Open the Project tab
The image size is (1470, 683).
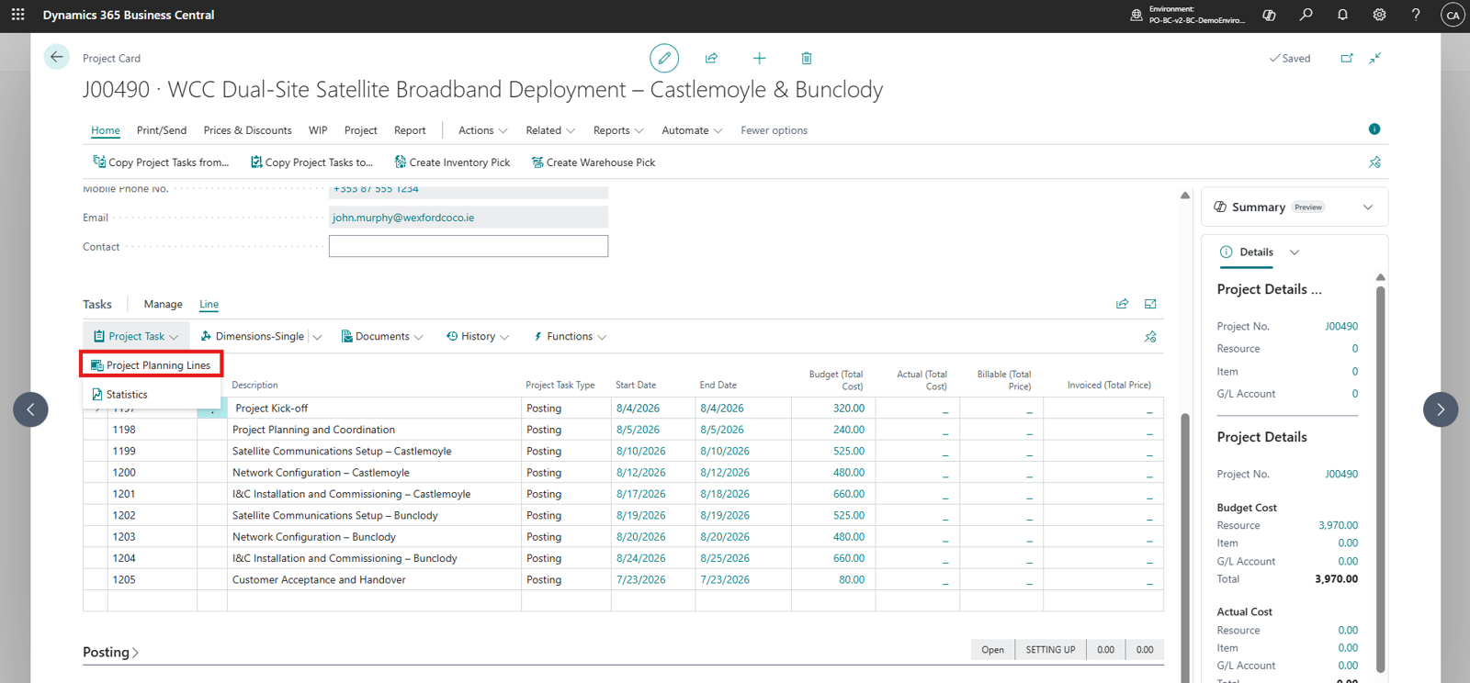click(x=361, y=130)
